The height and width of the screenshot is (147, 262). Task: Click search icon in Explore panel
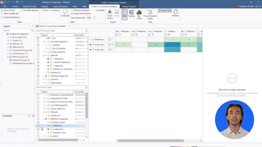[32, 31]
